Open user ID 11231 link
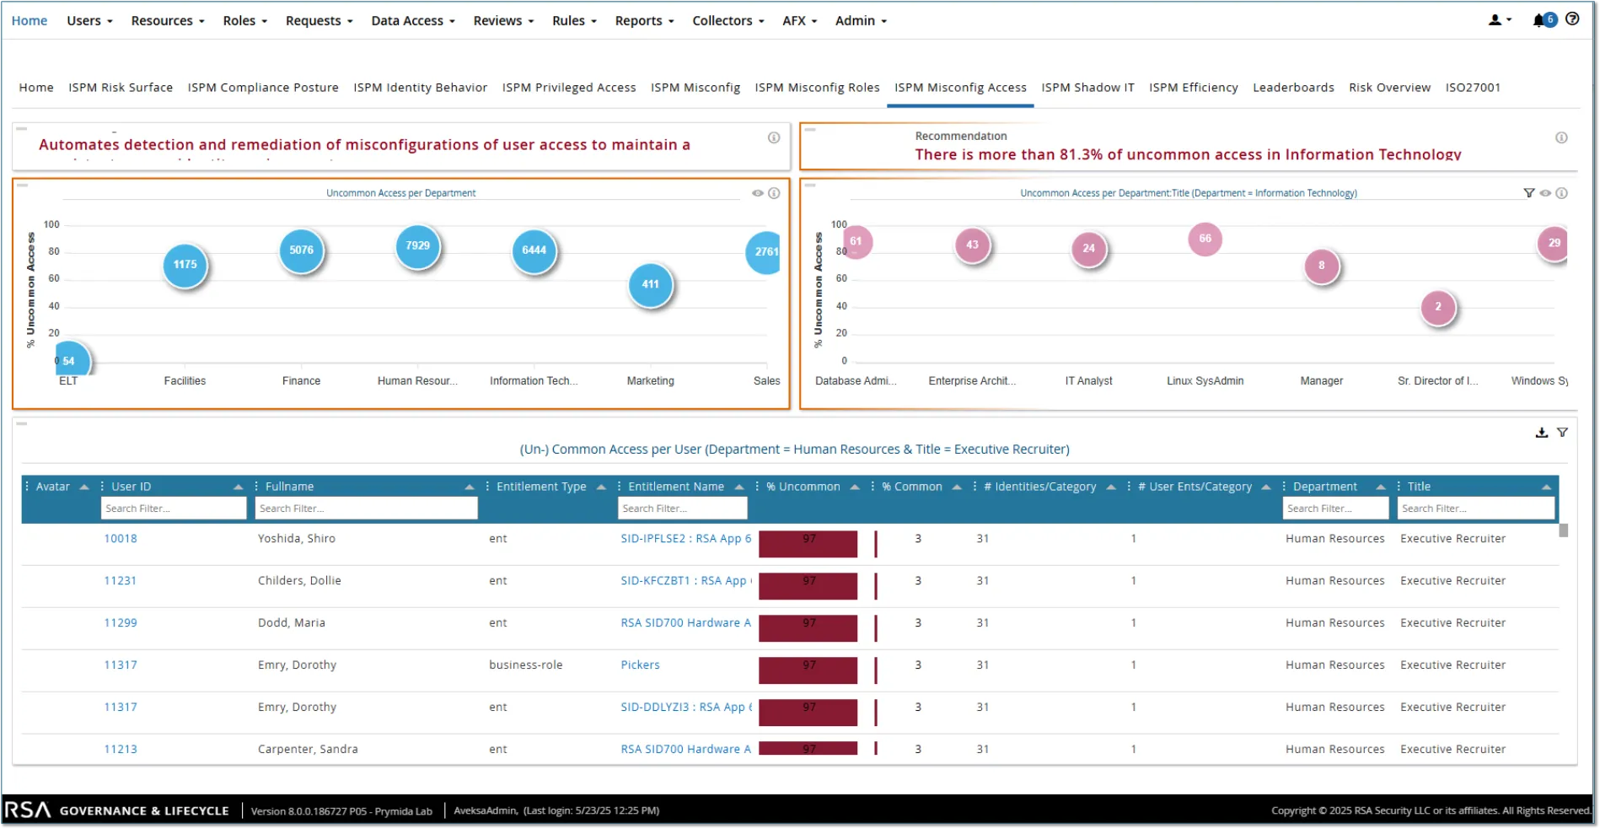The image size is (1600, 829). point(121,581)
